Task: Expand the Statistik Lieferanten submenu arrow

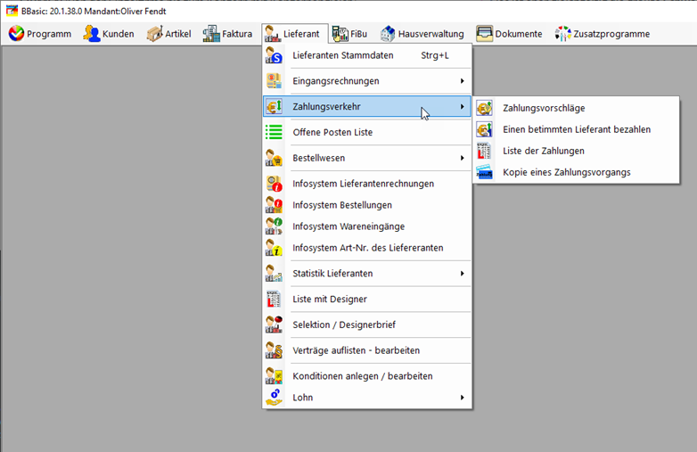Action: coord(463,274)
